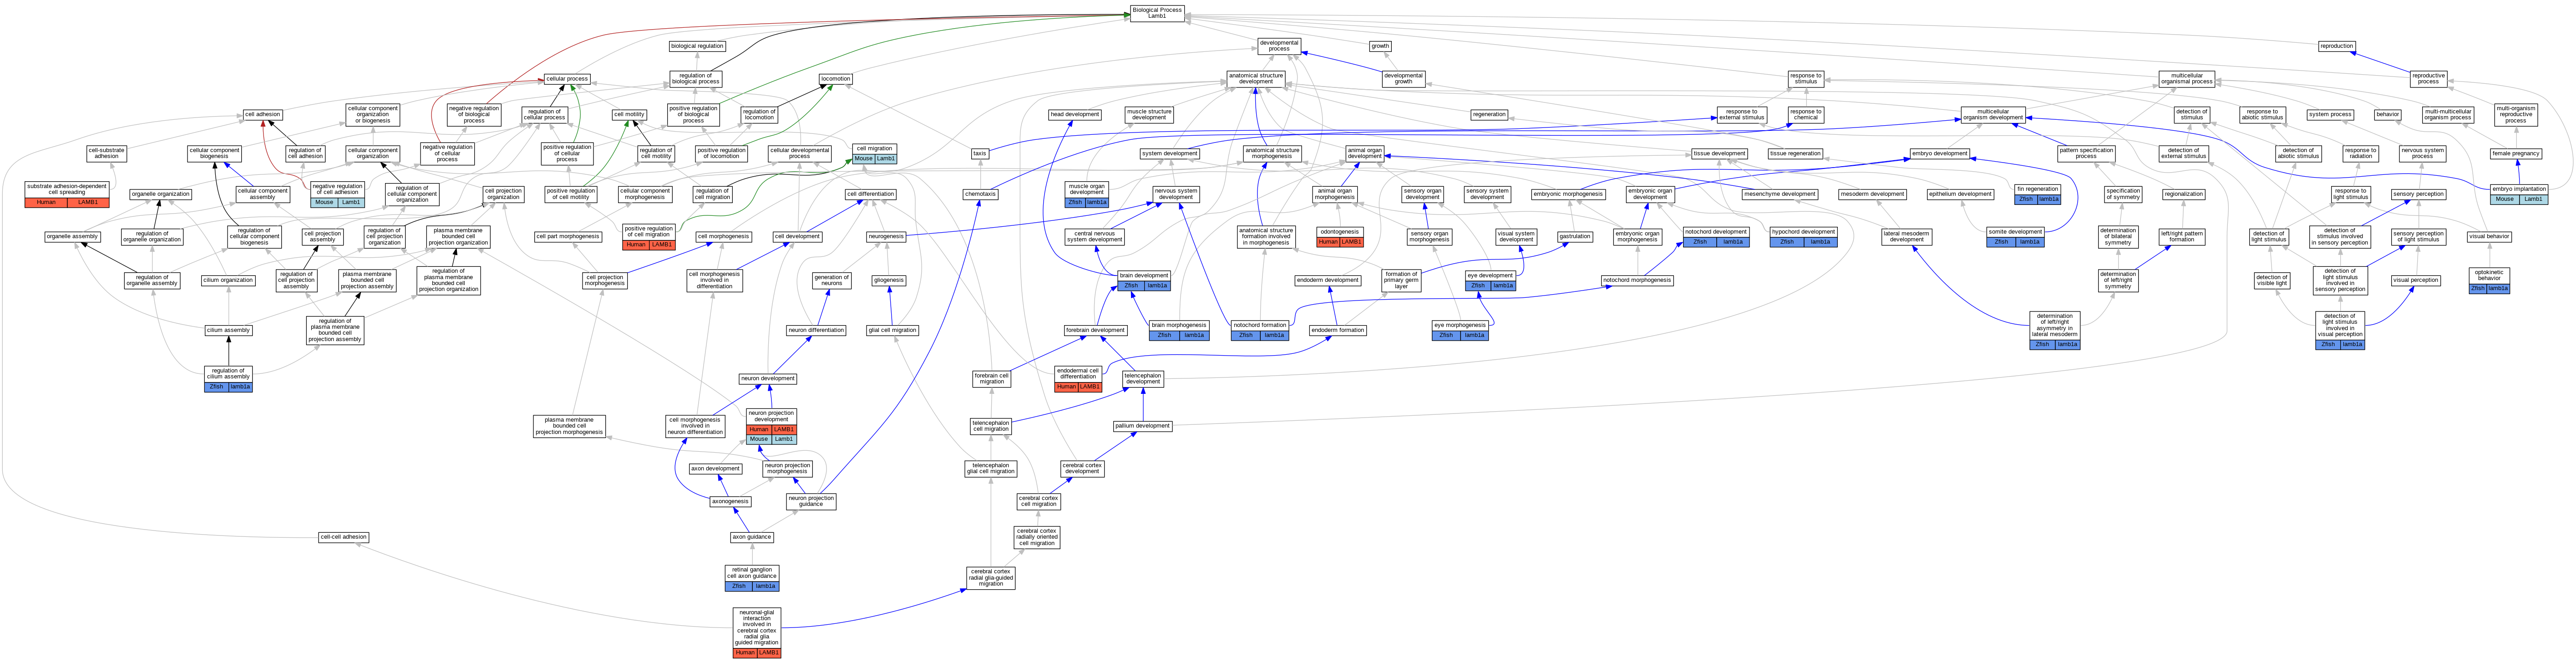Screen dimensions: 2576x663
Task: Select the 'odontogenesis' node label
Action: [x=1340, y=232]
